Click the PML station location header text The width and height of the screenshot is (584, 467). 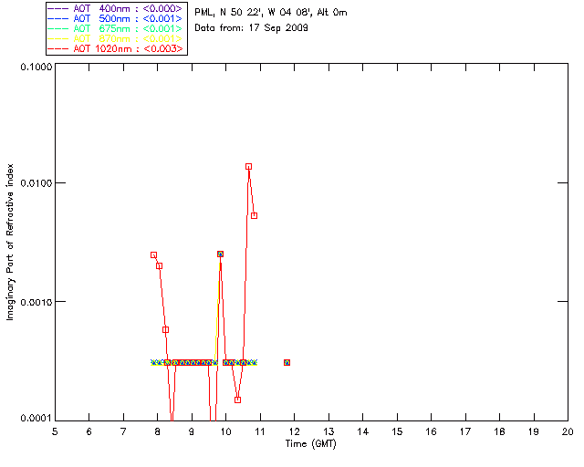coord(271,13)
